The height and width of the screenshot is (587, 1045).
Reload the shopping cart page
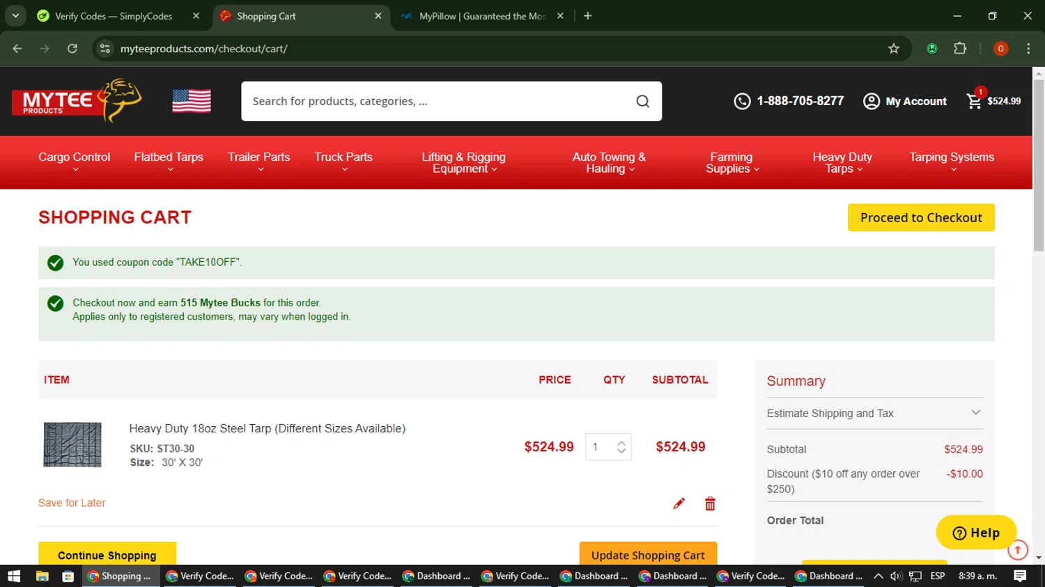pos(72,49)
